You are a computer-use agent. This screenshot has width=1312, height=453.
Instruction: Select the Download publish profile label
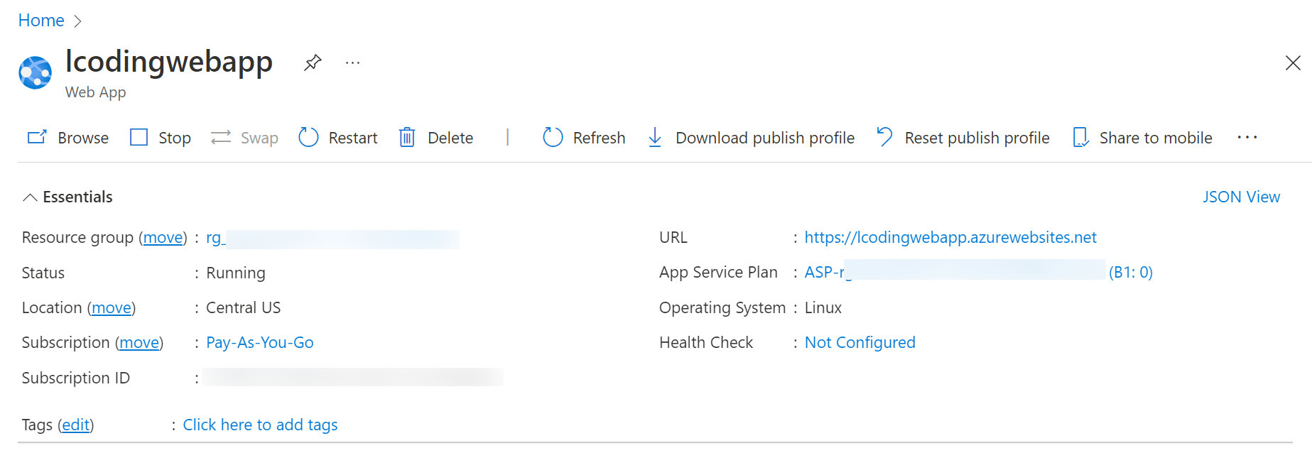click(x=765, y=138)
